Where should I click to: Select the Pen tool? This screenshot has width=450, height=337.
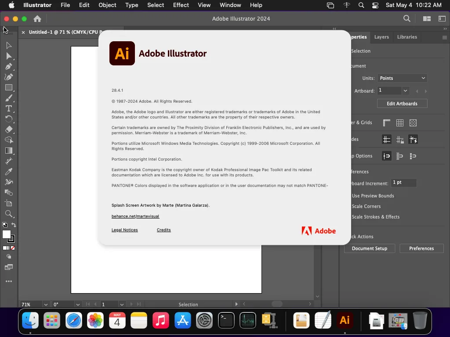pyautogui.click(x=9, y=67)
